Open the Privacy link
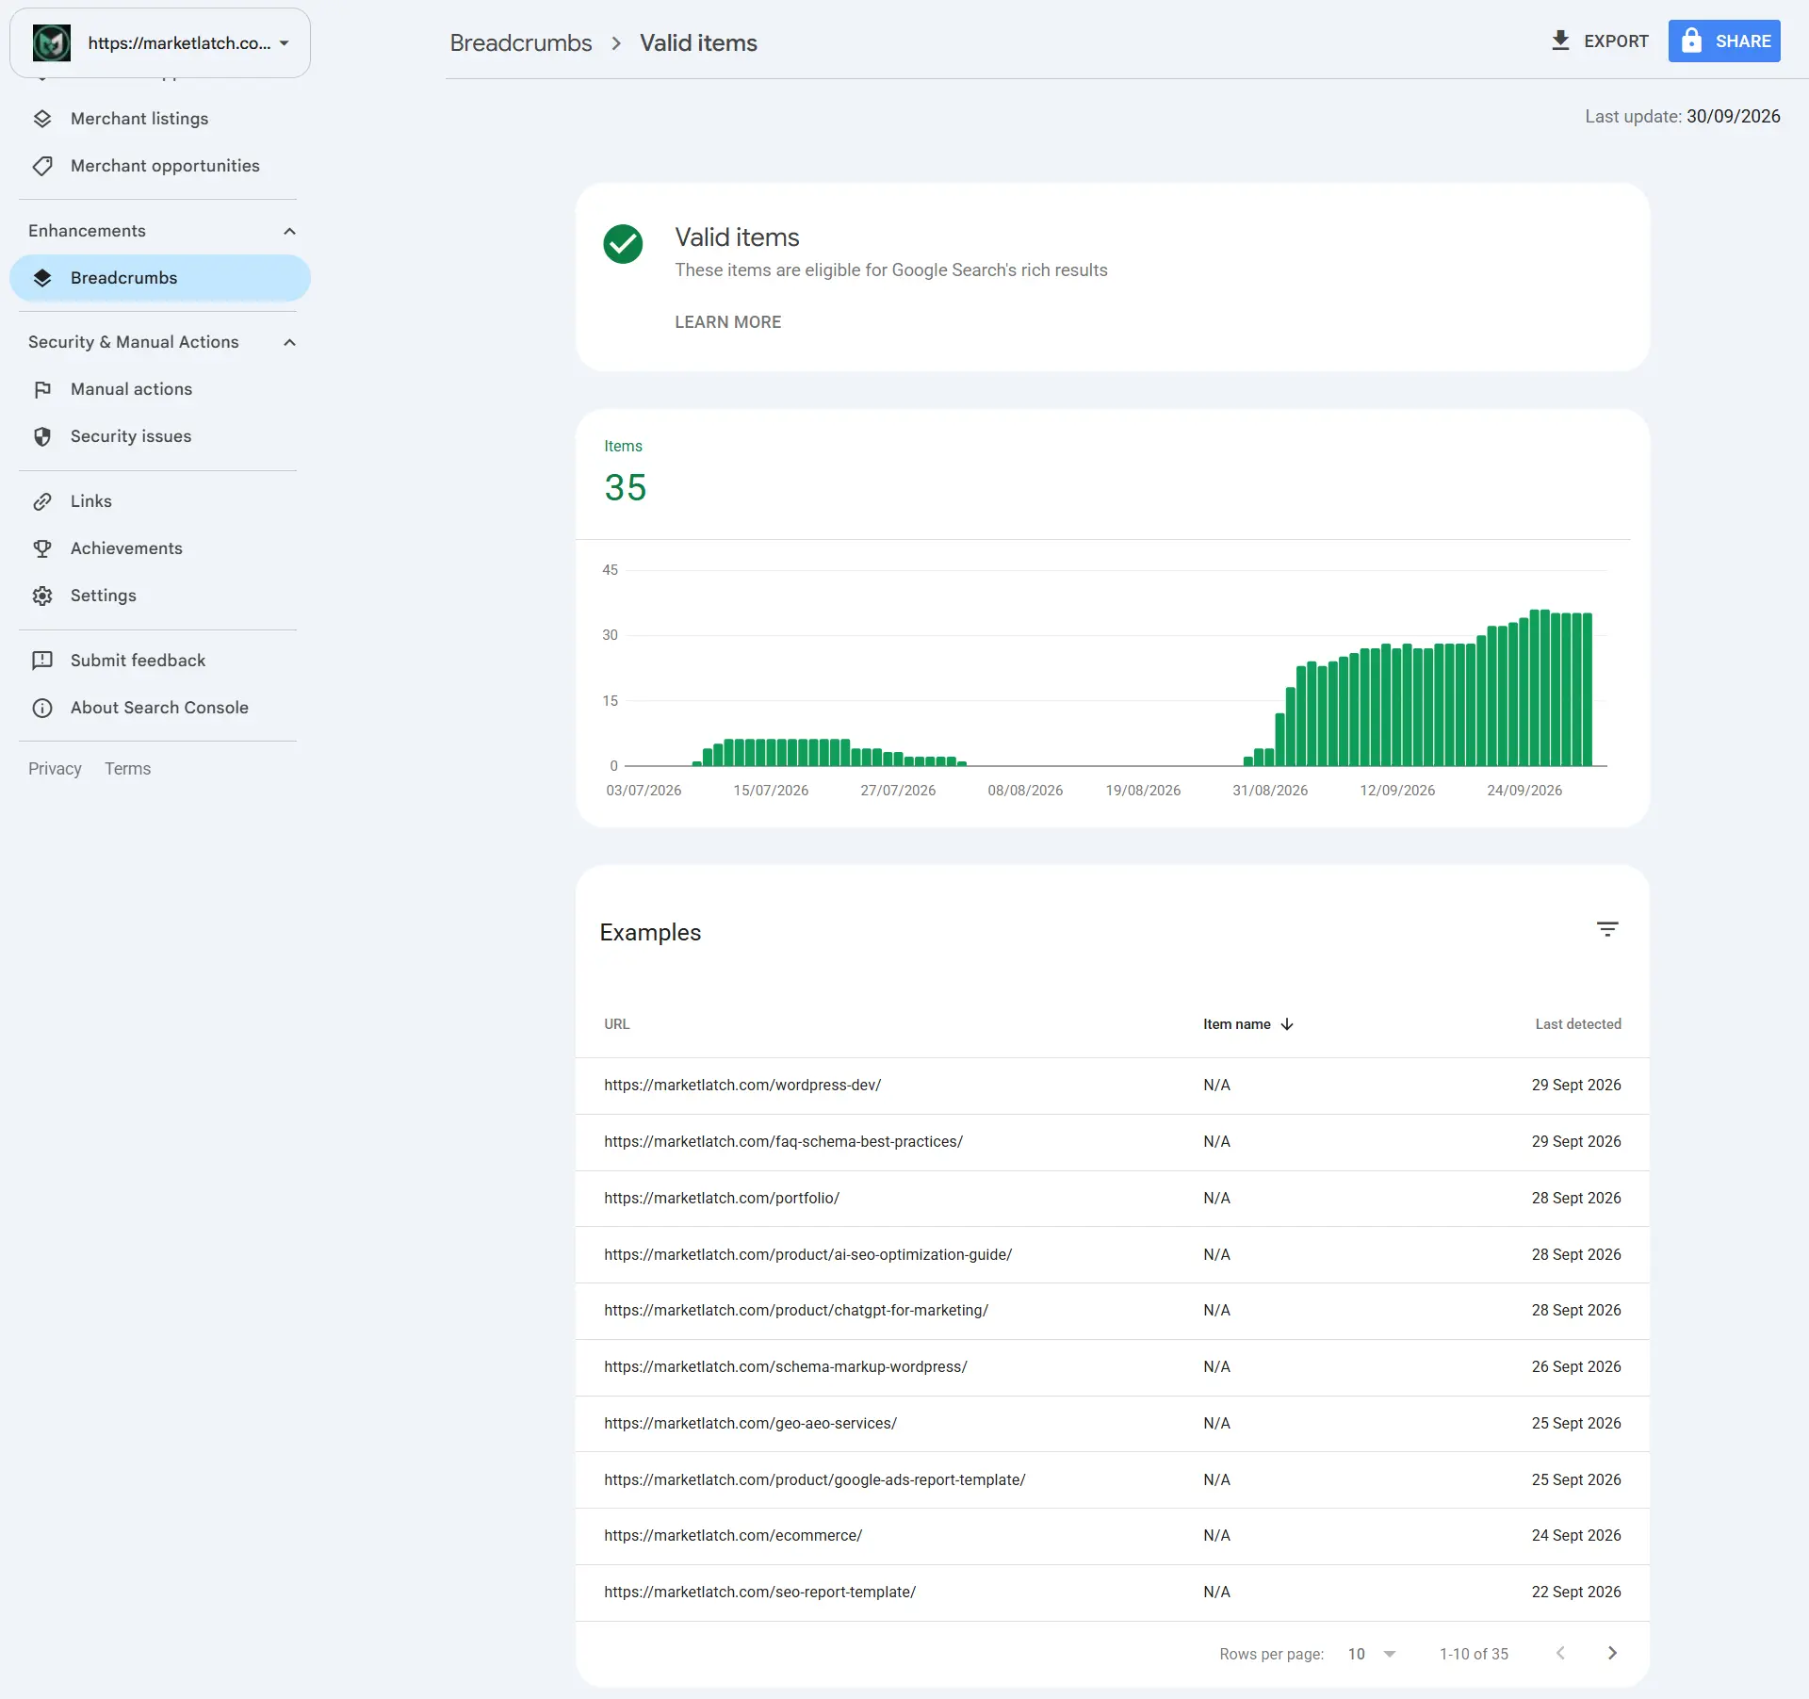Viewport: 1809px width, 1699px height. (x=55, y=769)
